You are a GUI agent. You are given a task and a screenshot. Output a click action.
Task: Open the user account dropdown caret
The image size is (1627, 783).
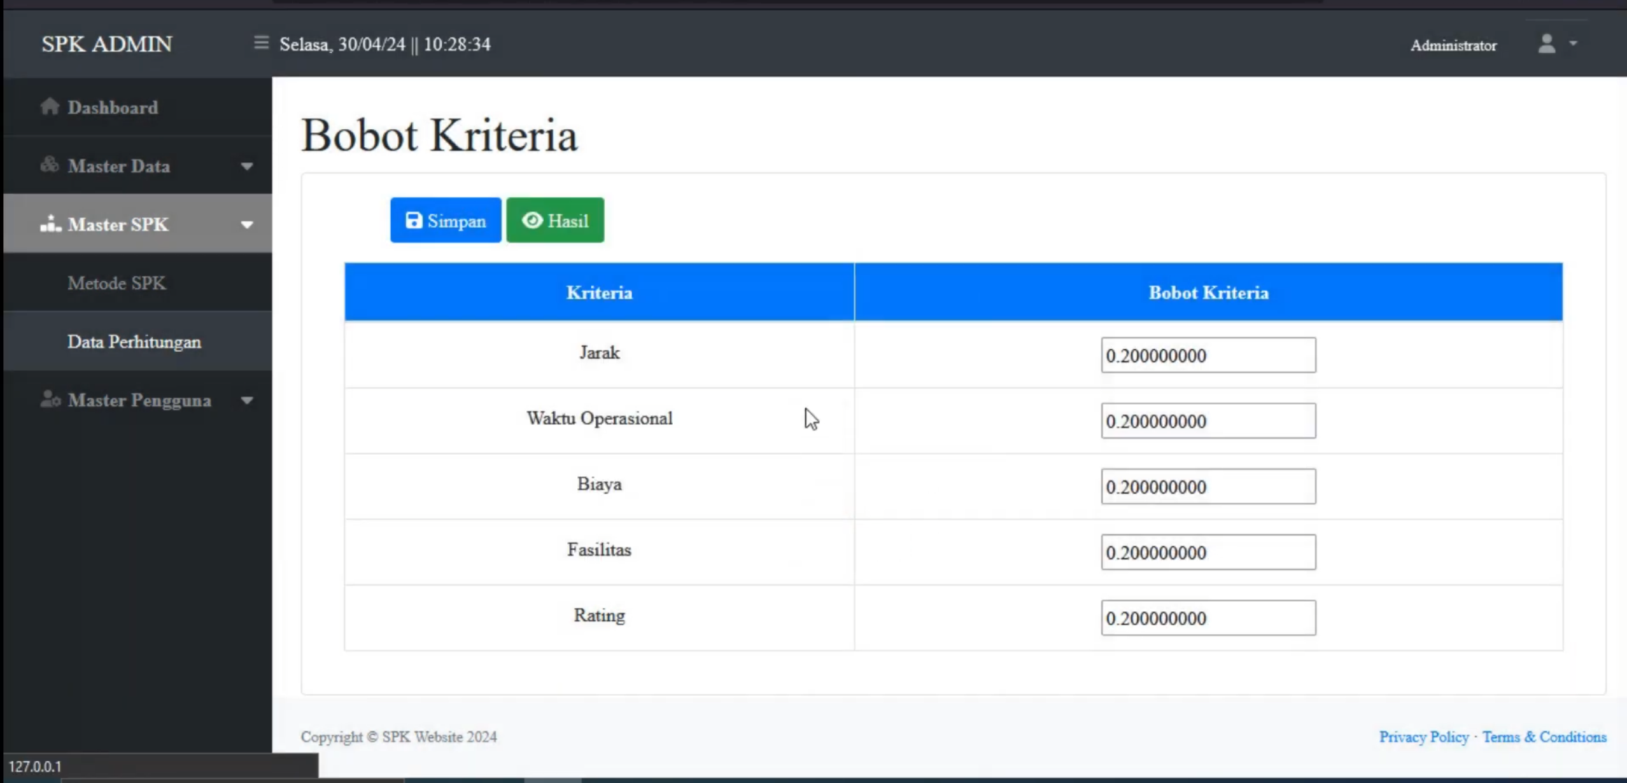coord(1573,43)
